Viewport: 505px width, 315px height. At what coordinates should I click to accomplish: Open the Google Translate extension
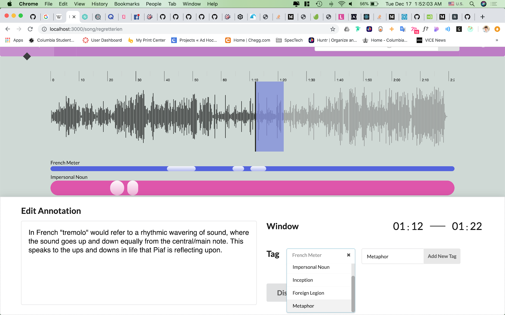[403, 29]
